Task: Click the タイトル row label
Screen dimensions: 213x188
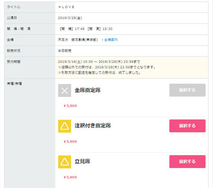Action: [x=14, y=7]
